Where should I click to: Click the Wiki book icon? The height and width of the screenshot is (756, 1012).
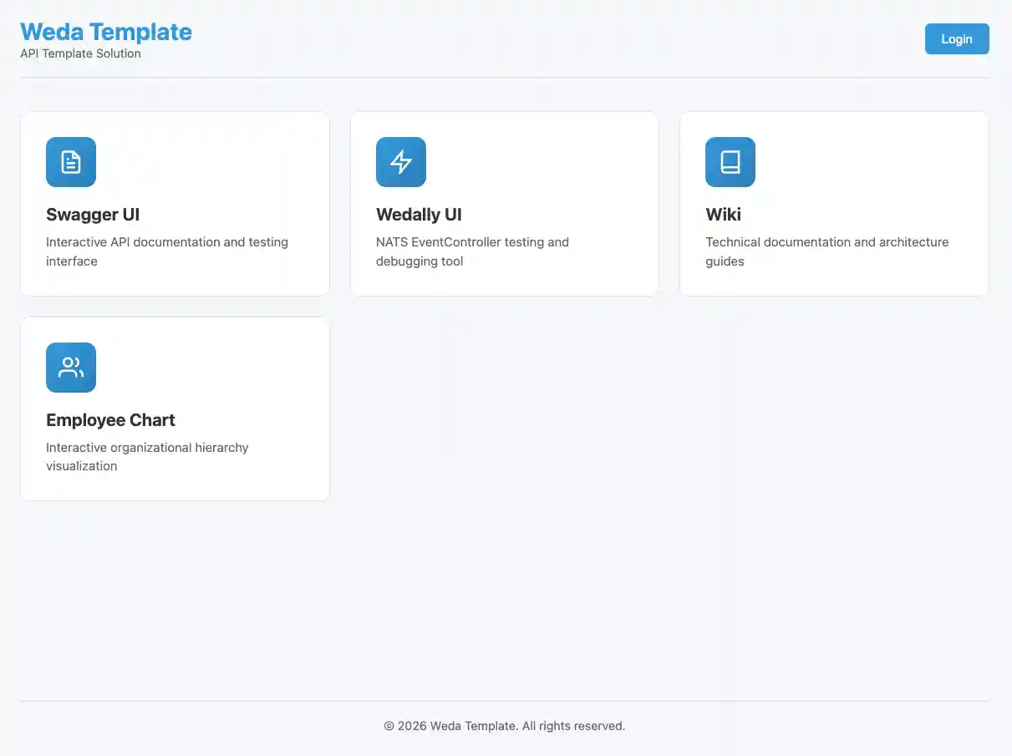click(730, 162)
